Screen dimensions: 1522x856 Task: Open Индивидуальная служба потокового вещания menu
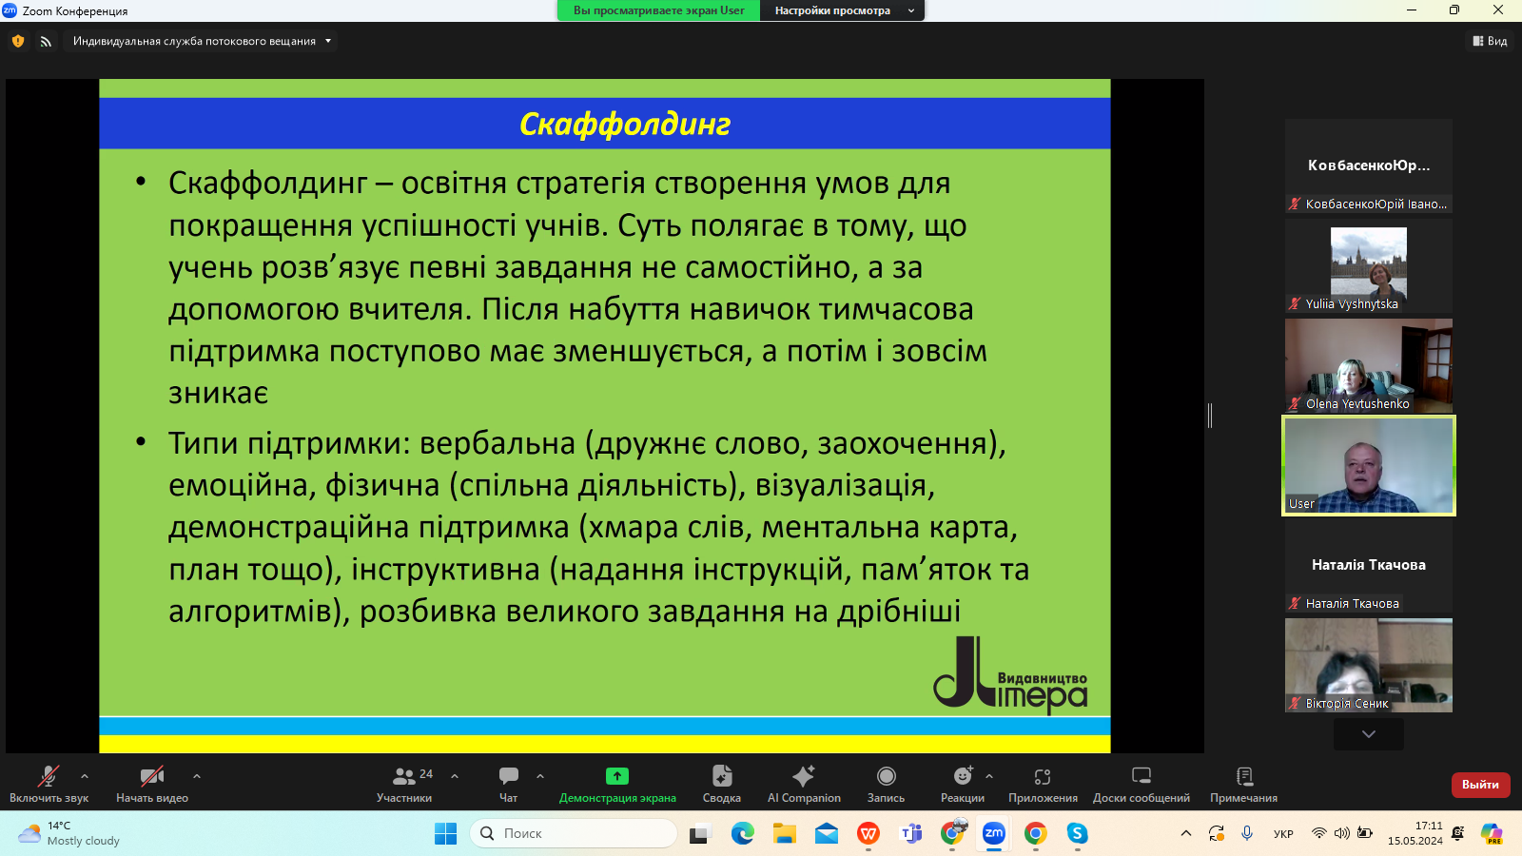click(x=202, y=41)
